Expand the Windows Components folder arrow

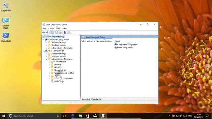click(49, 79)
